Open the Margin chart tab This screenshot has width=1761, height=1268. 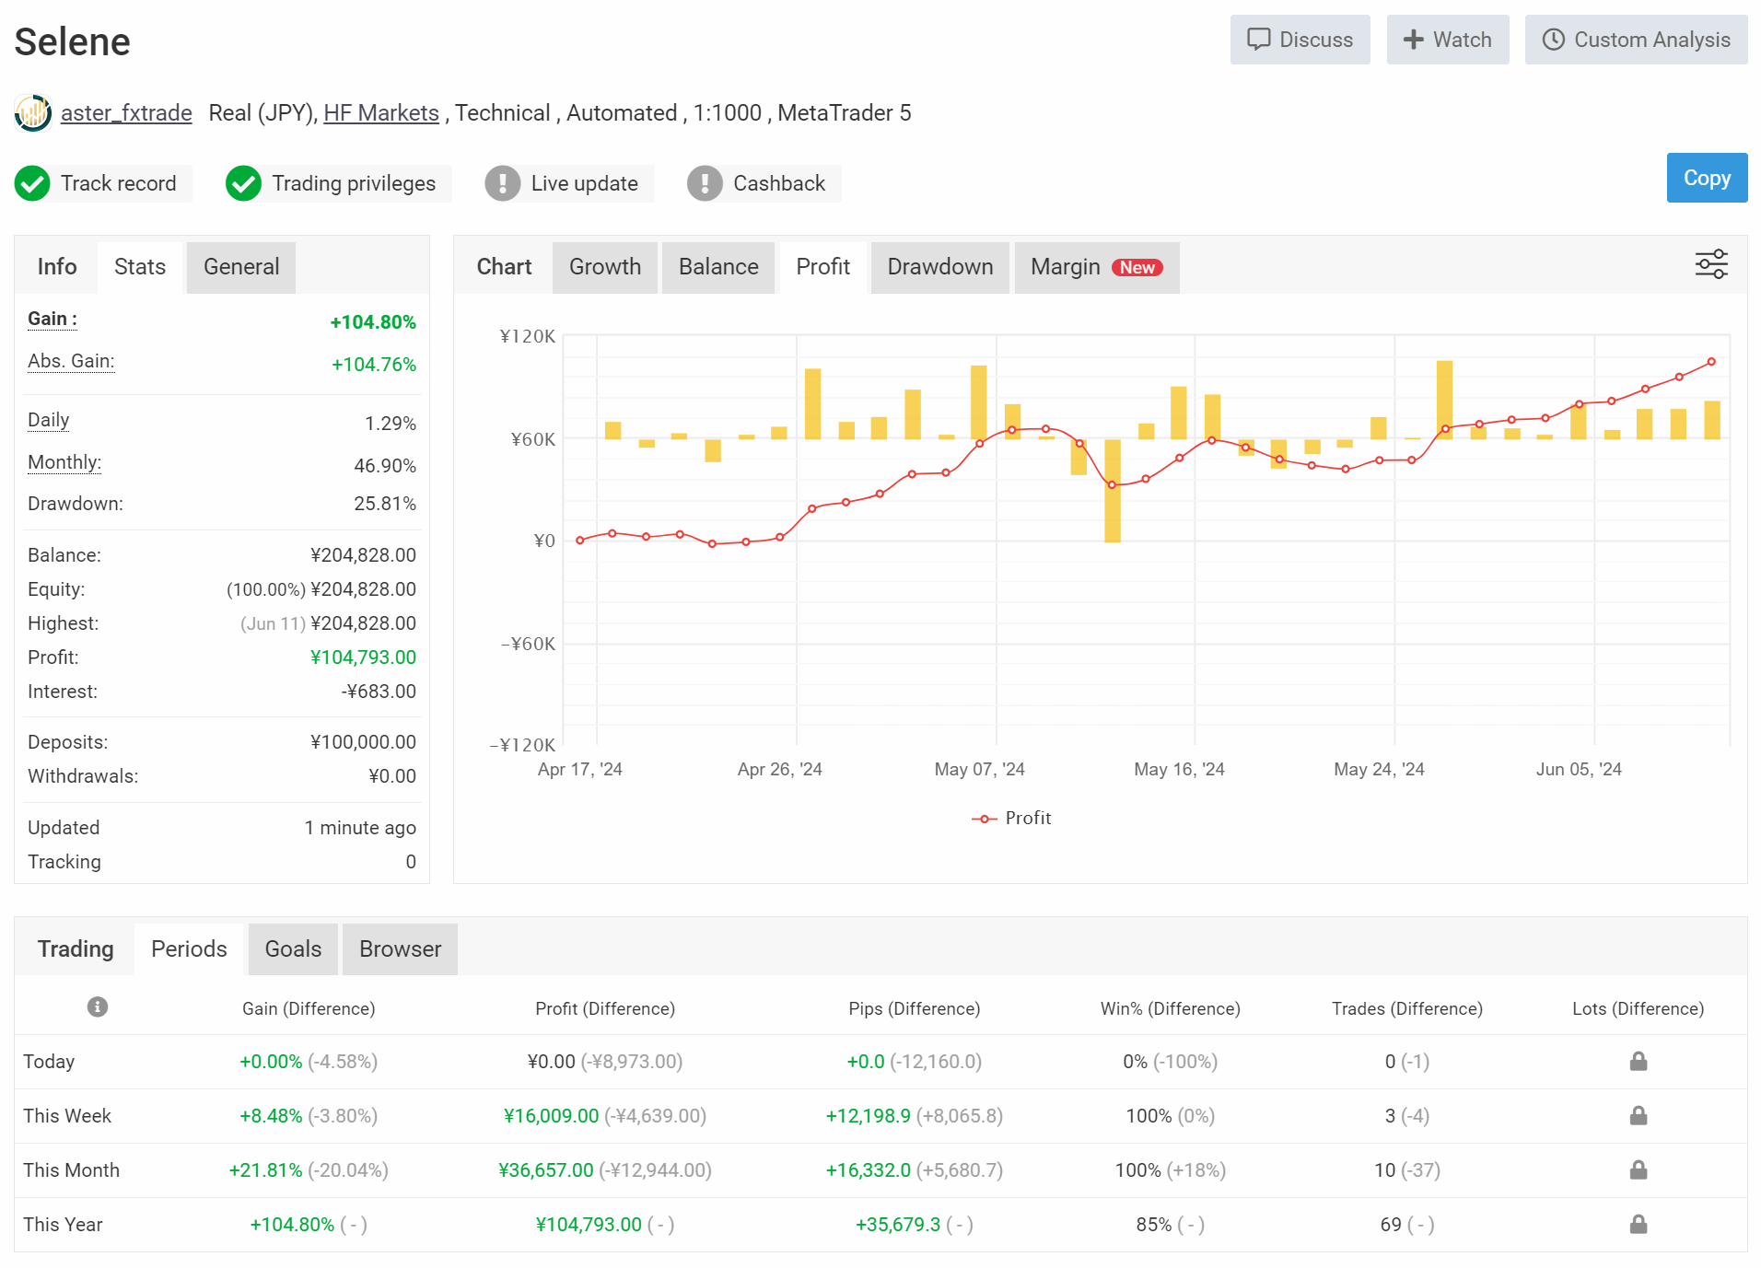pyautogui.click(x=1095, y=267)
